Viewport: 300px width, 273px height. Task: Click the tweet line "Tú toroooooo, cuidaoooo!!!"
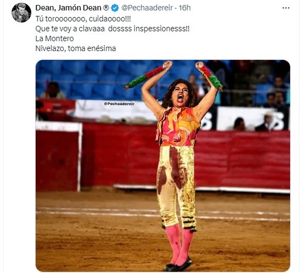pos(83,19)
